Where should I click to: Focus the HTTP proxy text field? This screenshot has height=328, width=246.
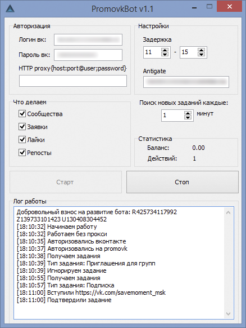coord(73,81)
